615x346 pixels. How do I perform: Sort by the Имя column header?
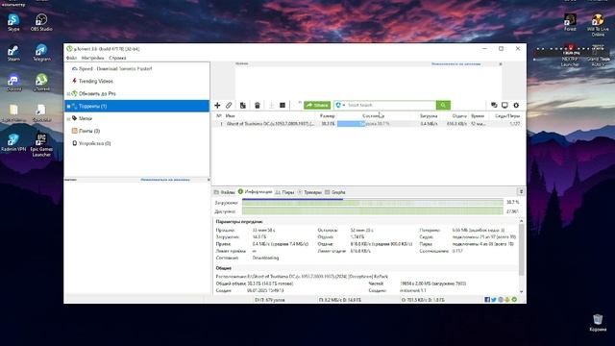pyautogui.click(x=231, y=116)
